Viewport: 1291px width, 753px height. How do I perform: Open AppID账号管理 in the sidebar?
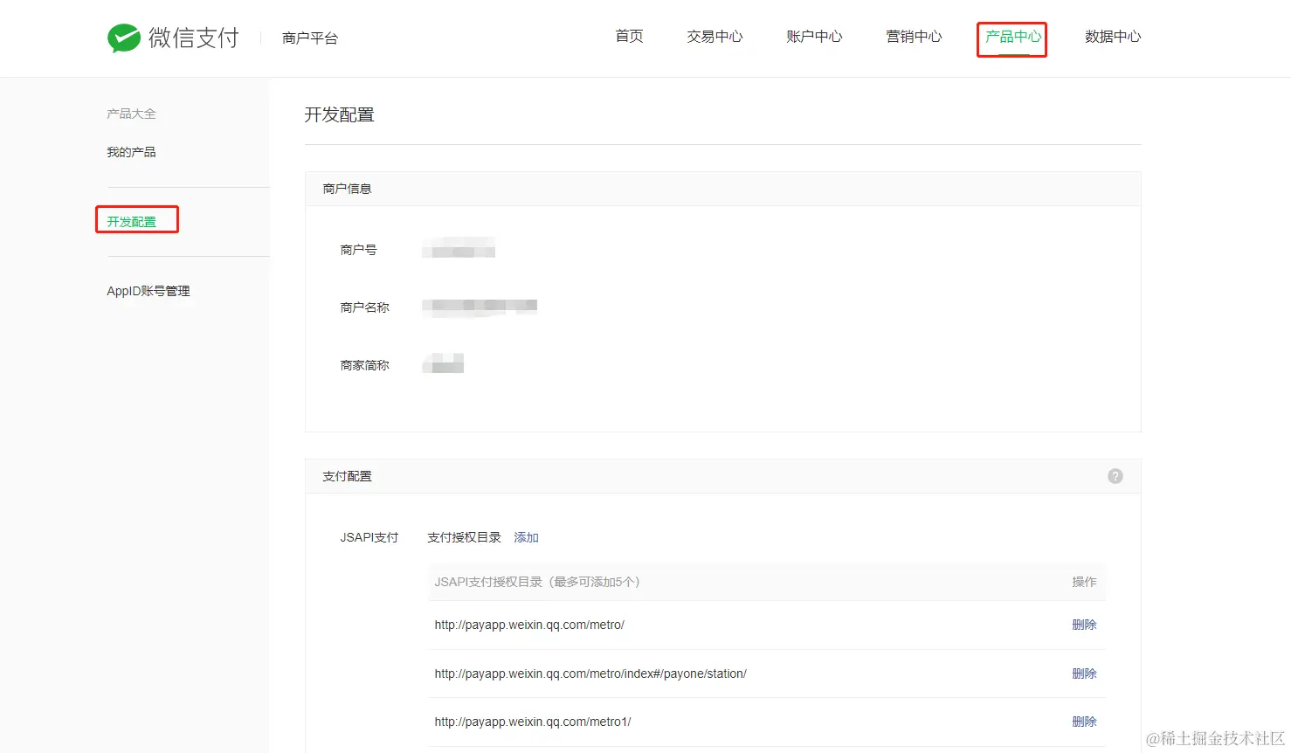click(x=148, y=291)
